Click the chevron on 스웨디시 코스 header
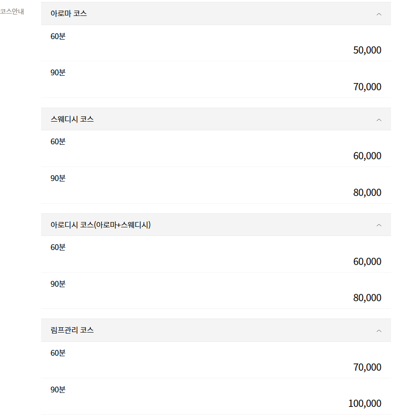 pyautogui.click(x=379, y=119)
